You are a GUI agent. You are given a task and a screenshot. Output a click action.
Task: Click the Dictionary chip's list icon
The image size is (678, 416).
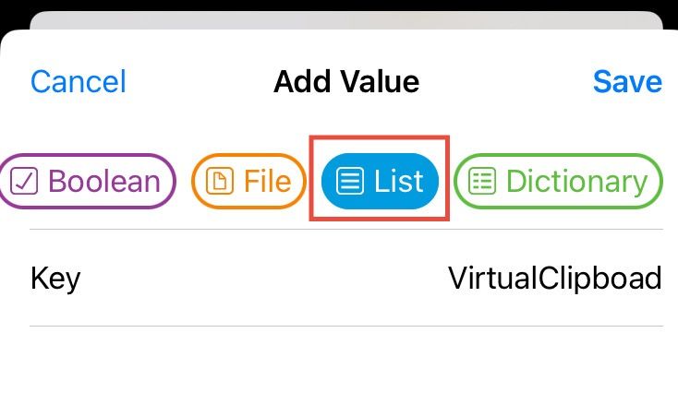482,181
